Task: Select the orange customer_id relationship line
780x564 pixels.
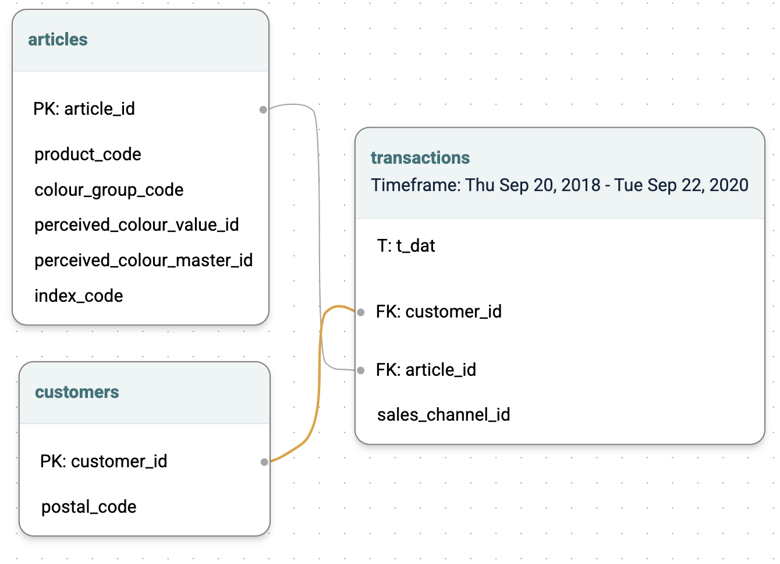Action: (x=319, y=385)
